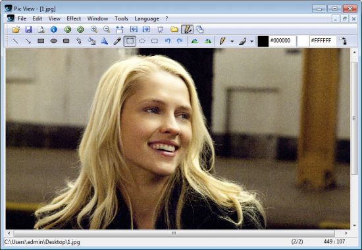
Task: Open the Edit menu
Action: coord(37,18)
